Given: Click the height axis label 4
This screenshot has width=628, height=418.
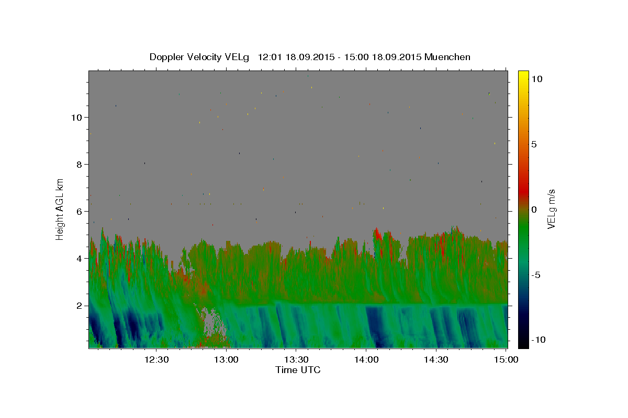Looking at the screenshot, I should 80,259.
